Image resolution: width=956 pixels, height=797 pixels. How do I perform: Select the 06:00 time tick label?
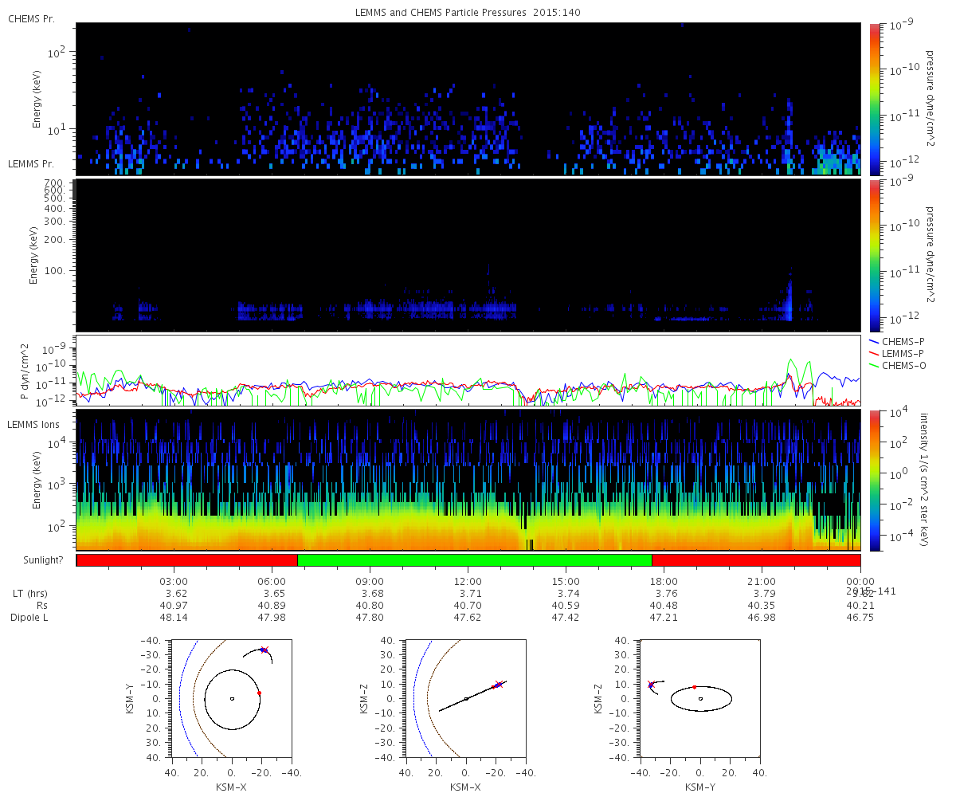coord(272,581)
